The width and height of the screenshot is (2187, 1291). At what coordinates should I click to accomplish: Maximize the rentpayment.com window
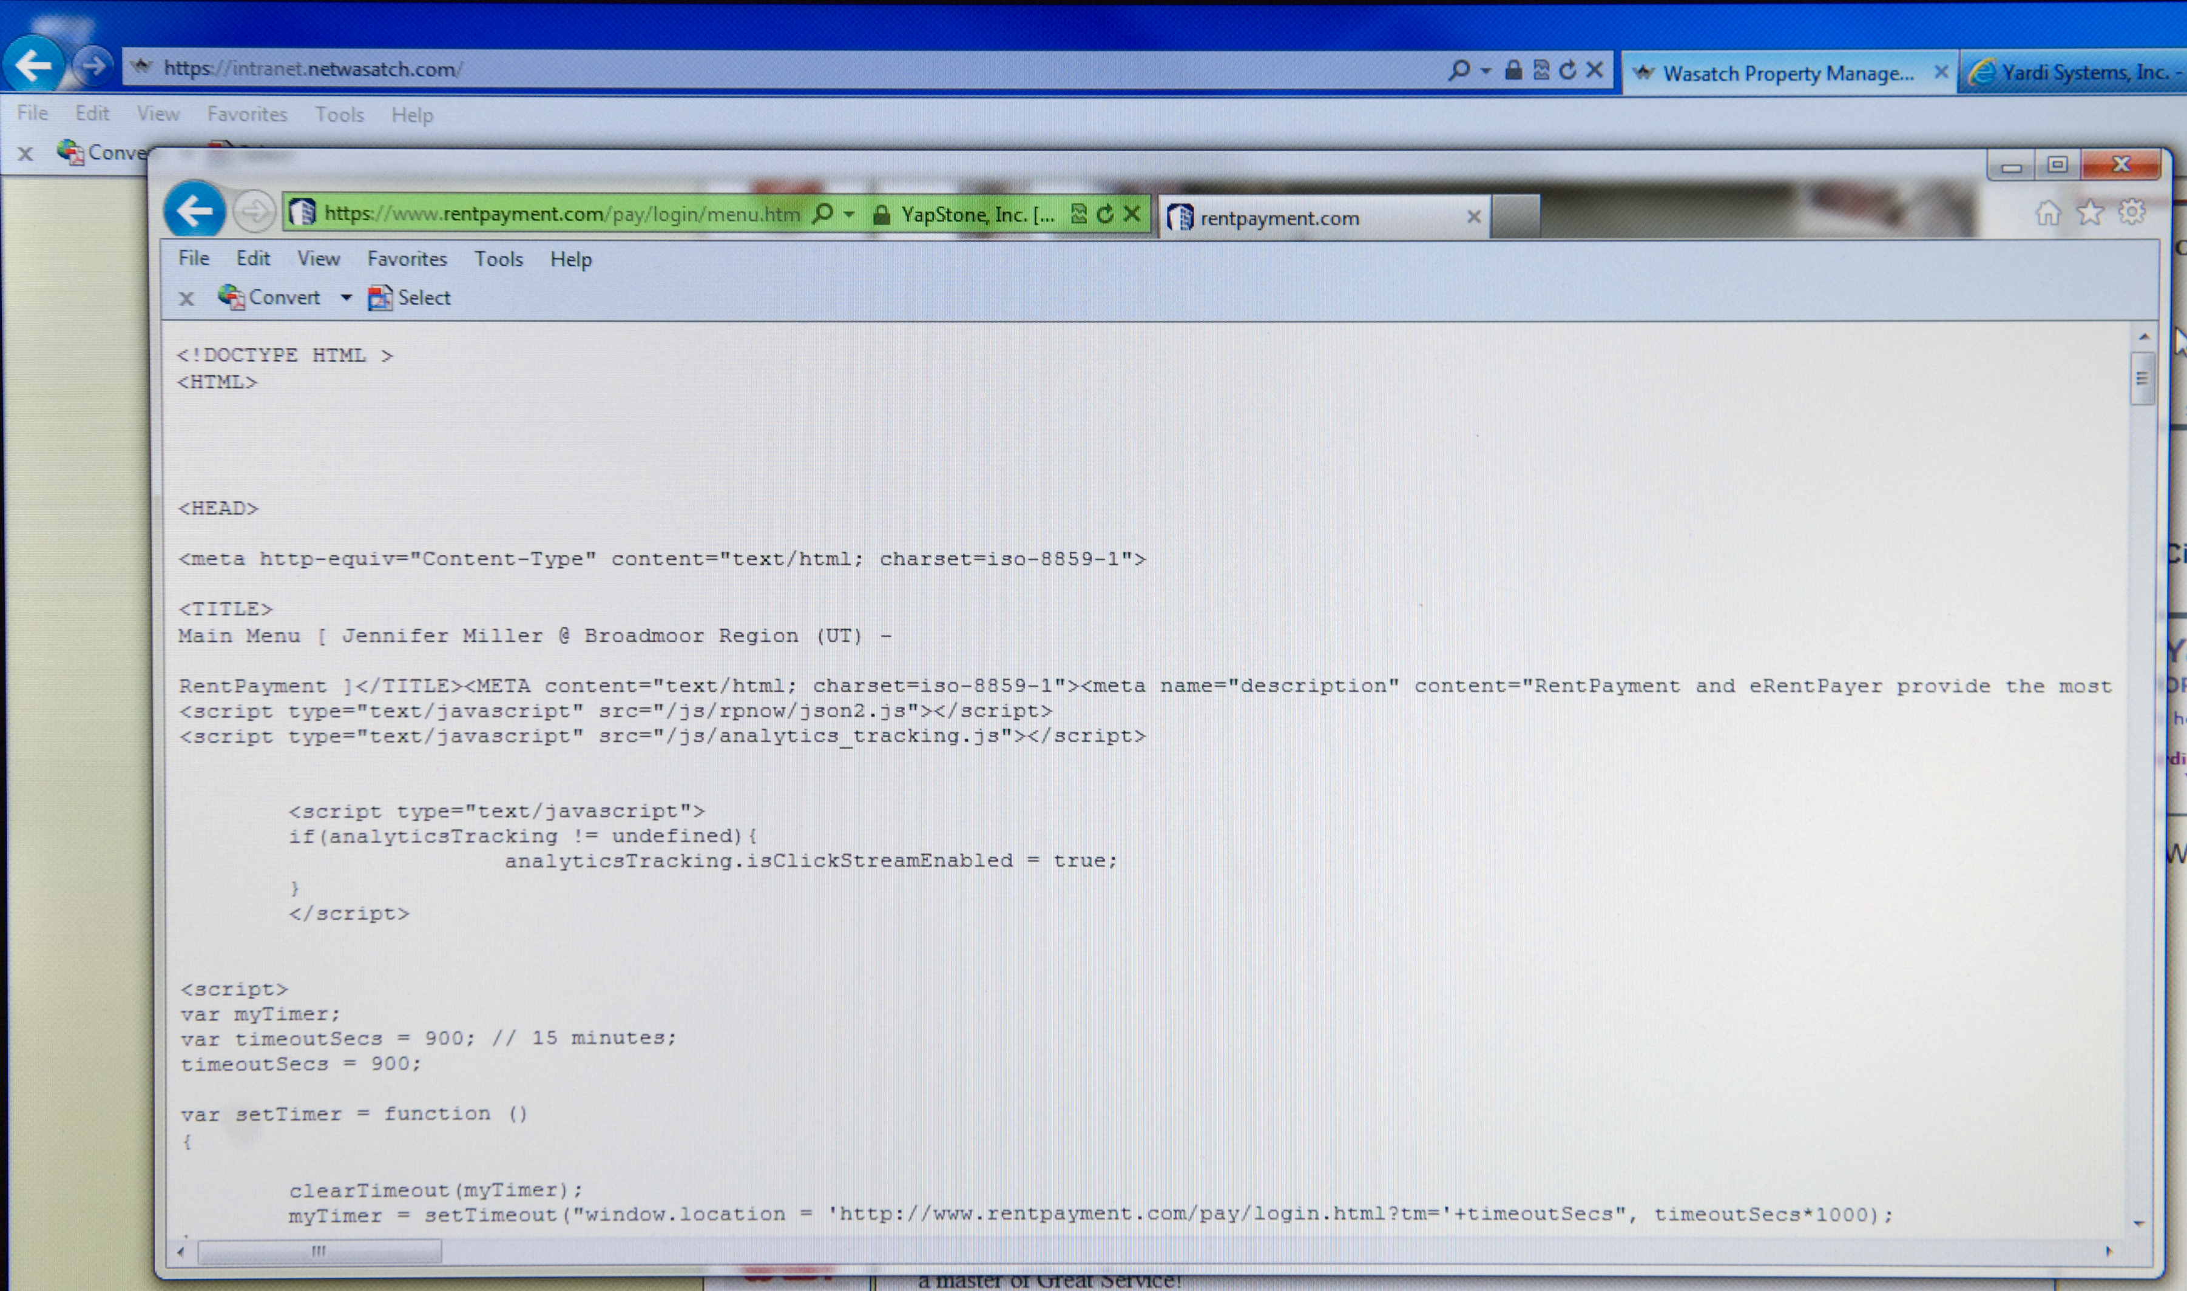pyautogui.click(x=2057, y=164)
